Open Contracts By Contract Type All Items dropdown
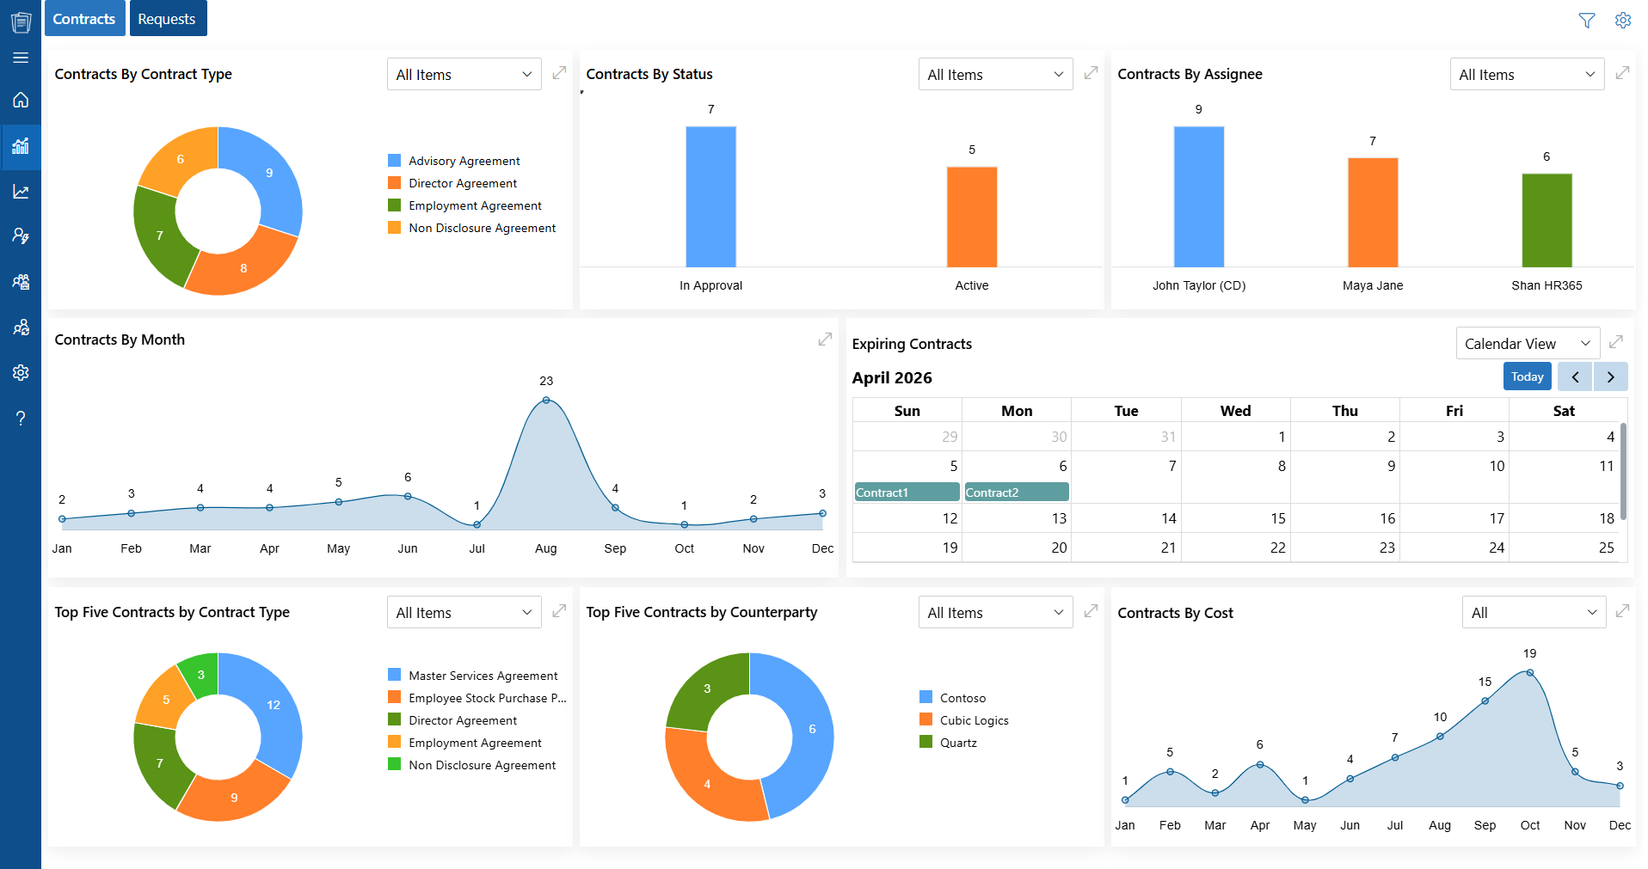Screen dimensions: 1648x869 [x=464, y=75]
